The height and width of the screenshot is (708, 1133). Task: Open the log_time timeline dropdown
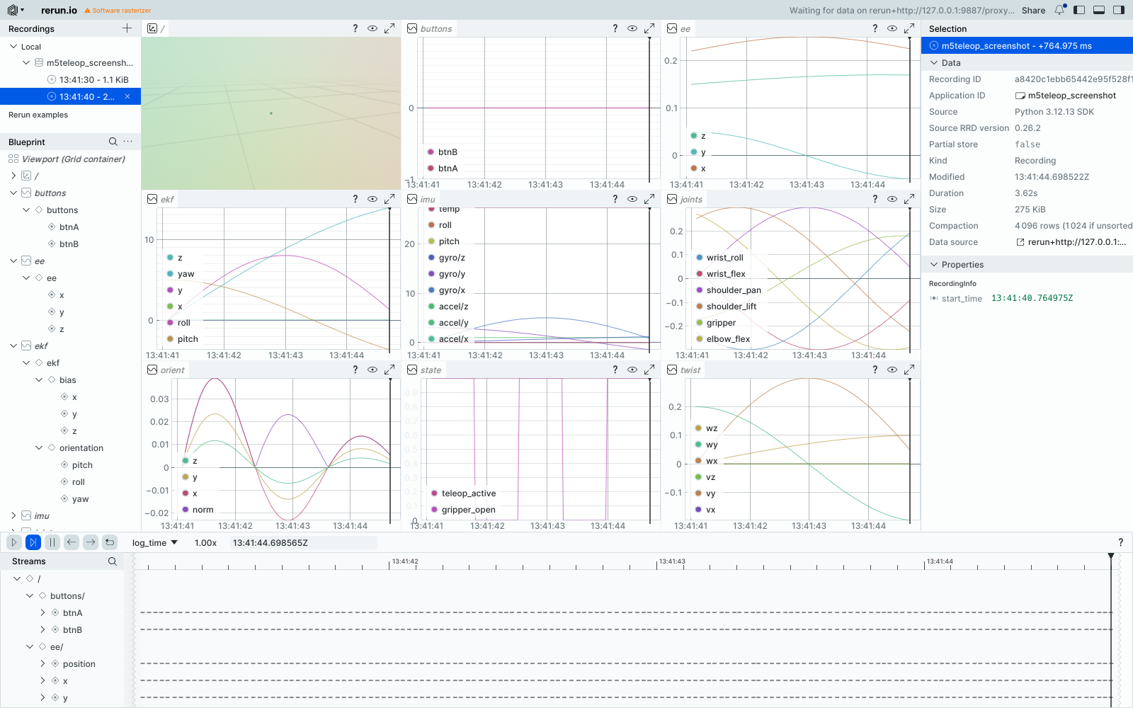point(155,543)
